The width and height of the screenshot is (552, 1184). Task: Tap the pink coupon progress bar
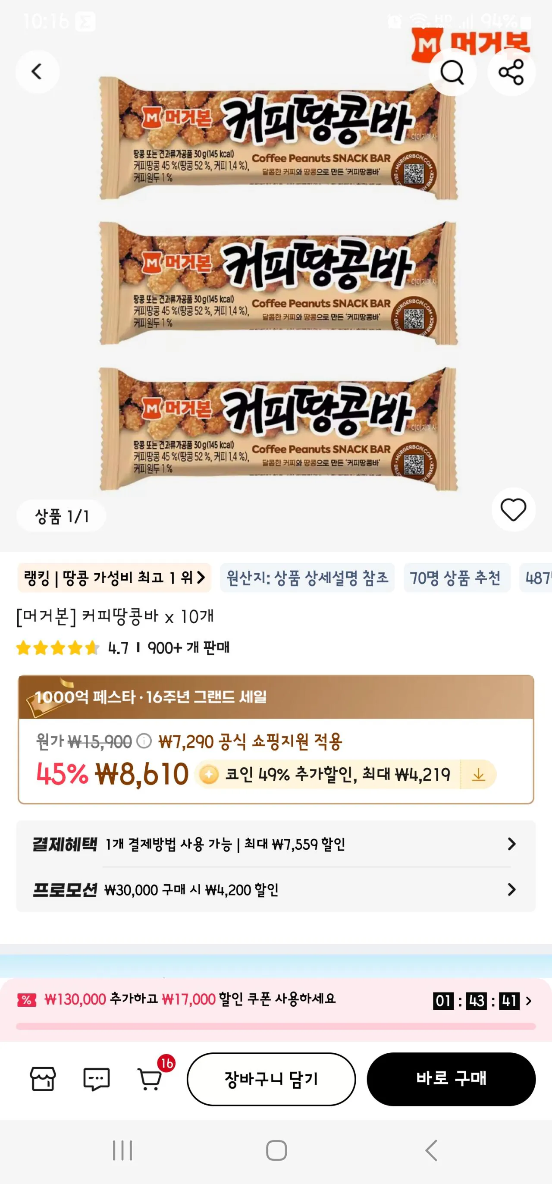pos(276,1026)
